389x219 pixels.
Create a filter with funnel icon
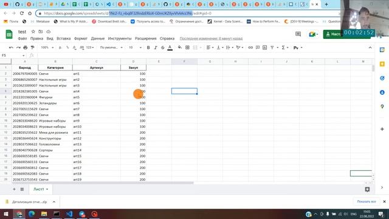(x=272, y=47)
